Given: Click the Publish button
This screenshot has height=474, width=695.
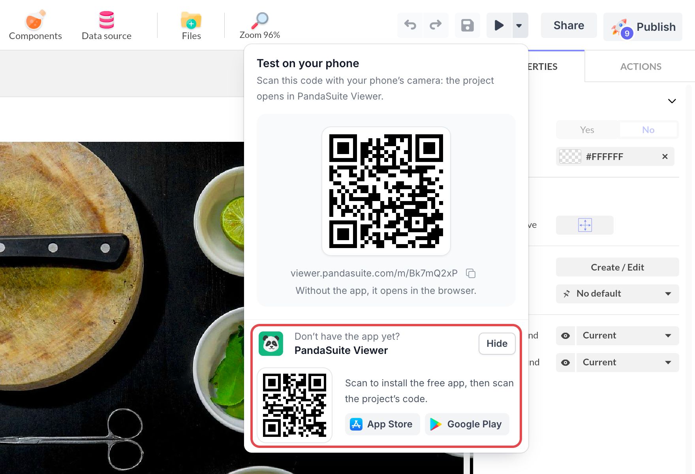Looking at the screenshot, I should coord(643,27).
